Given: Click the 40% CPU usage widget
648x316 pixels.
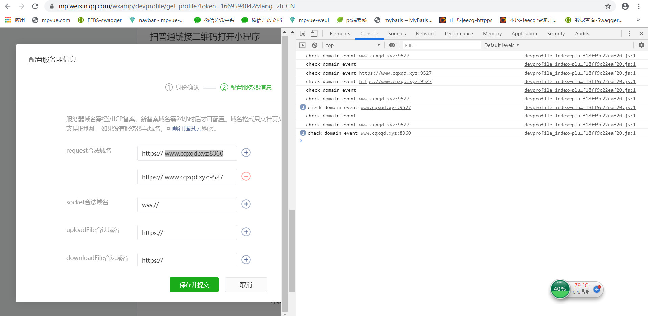Looking at the screenshot, I should pyautogui.click(x=560, y=289).
